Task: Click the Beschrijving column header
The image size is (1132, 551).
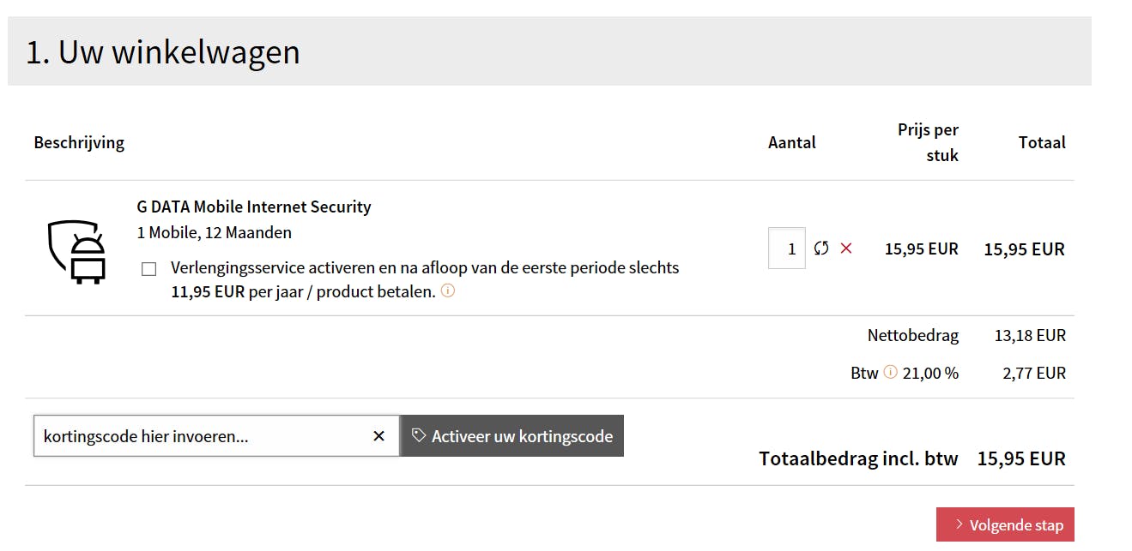Action: [x=79, y=142]
